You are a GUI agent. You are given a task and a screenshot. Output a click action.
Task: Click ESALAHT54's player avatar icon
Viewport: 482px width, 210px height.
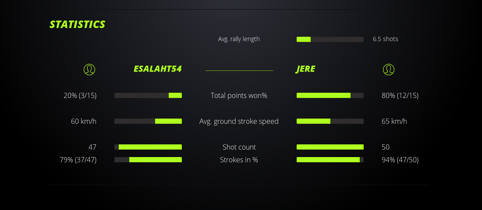[x=89, y=69]
